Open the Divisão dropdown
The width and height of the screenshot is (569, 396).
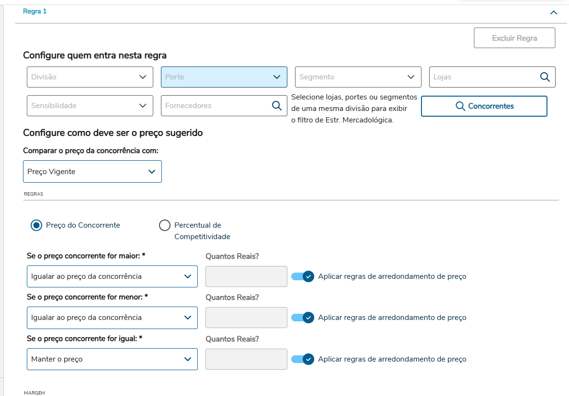[90, 77]
